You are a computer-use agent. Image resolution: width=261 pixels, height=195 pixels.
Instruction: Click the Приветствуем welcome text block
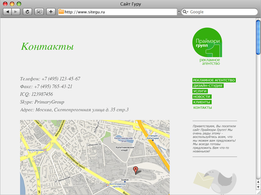point(214,139)
